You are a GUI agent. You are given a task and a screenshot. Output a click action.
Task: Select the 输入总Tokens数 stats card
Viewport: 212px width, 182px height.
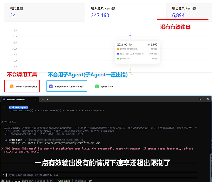pos(125,12)
